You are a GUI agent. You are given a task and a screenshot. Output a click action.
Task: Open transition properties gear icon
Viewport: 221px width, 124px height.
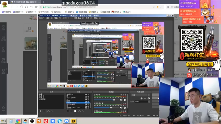(149, 98)
